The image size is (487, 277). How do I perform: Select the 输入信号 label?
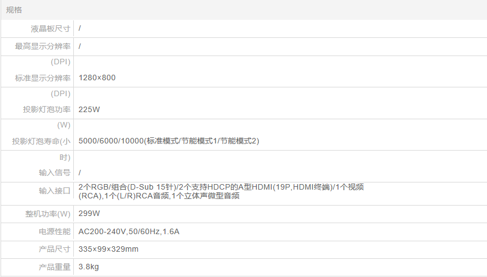pyautogui.click(x=55, y=173)
